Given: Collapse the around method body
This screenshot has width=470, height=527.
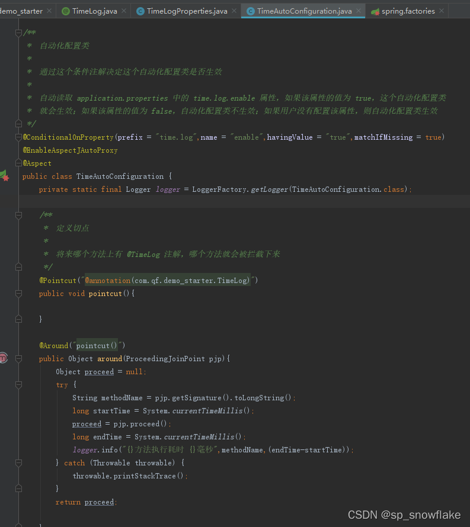Looking at the screenshot, I should point(18,359).
